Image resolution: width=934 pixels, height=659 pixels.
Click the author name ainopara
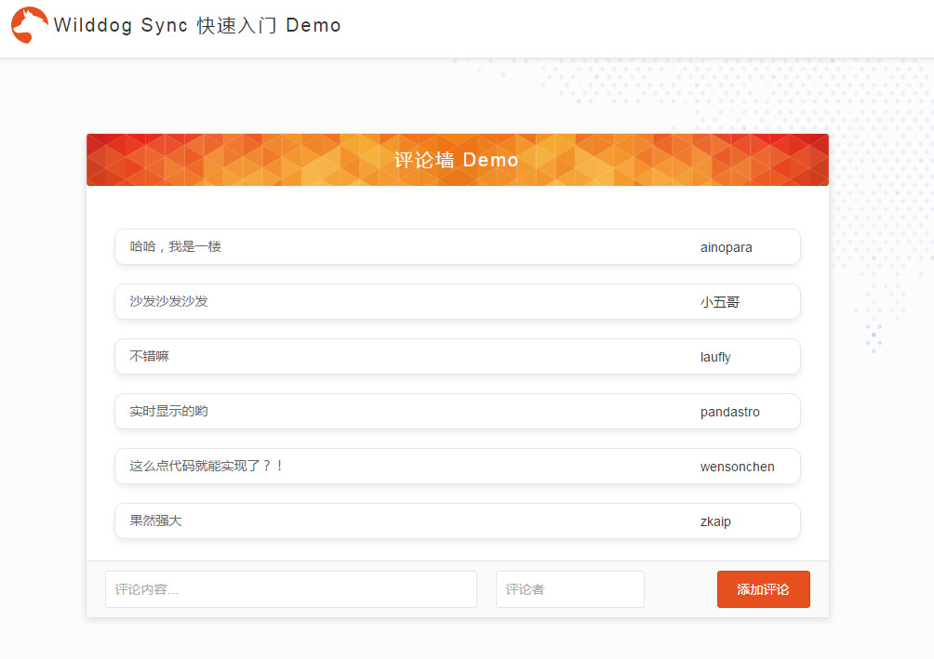pos(726,247)
